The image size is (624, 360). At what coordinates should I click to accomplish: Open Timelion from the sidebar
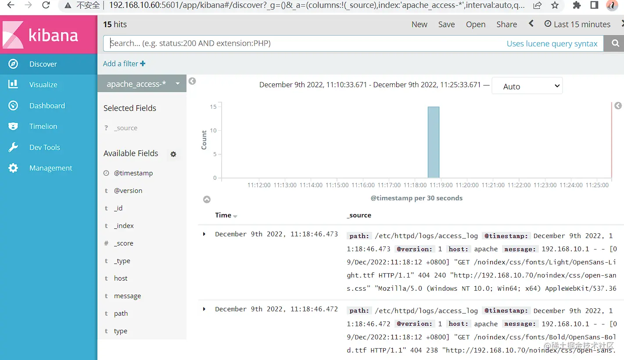43,126
